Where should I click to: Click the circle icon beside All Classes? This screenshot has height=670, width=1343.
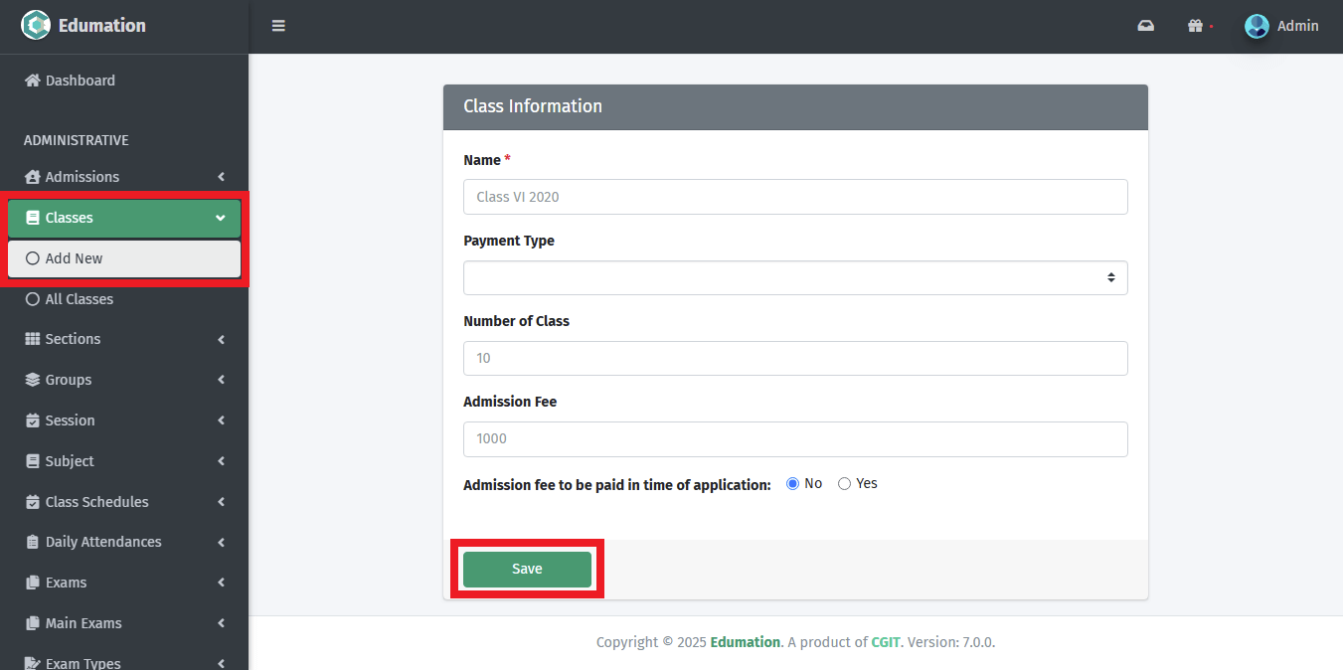point(33,299)
